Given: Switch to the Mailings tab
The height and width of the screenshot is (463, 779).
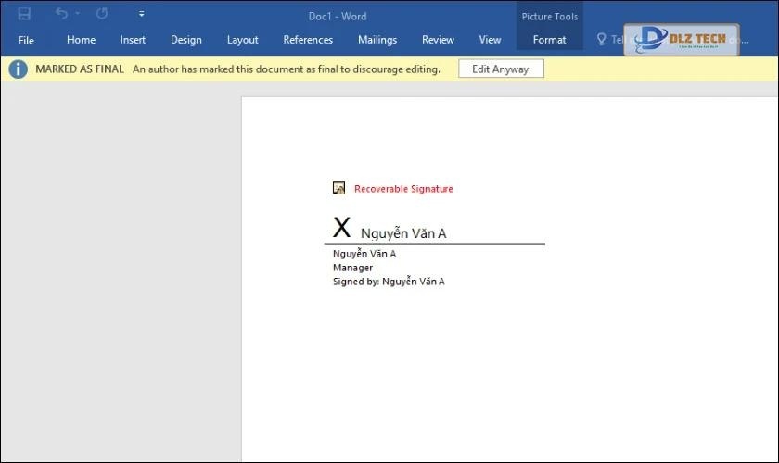Looking at the screenshot, I should coord(377,40).
